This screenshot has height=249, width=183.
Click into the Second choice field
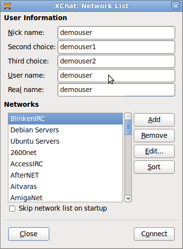coord(116,47)
